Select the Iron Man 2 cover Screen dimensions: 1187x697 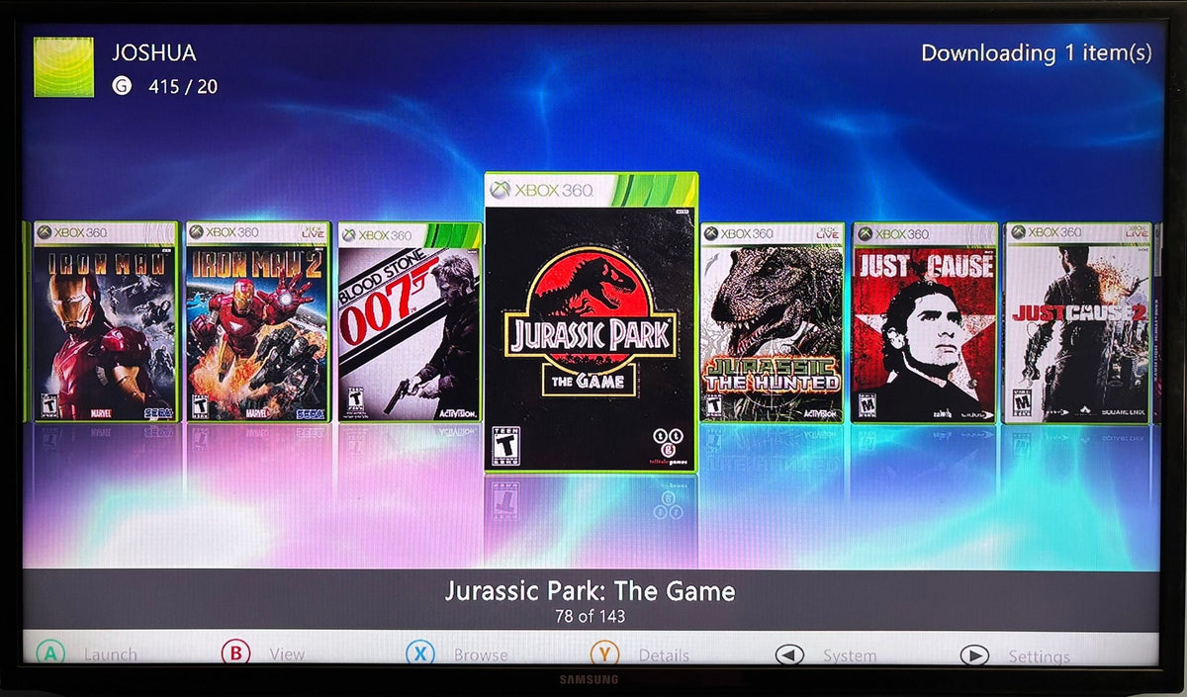pos(255,321)
